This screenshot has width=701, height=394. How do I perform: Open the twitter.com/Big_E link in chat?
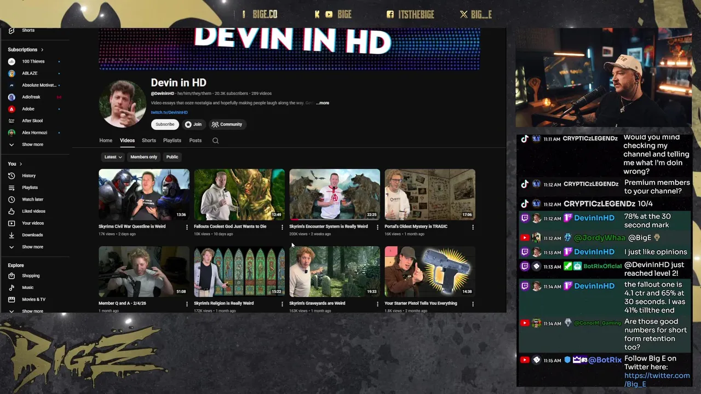point(657,380)
